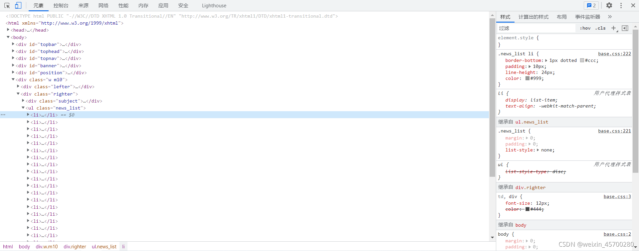Screen dimensions: 639x251
Task: Open the 安全 tab
Action: 183,6
